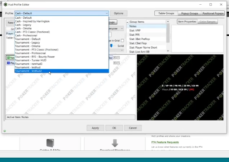This screenshot has height=162, width=229.
Task: Select 'Stat: CBet Flop' in Group Items
Action: [146, 43]
